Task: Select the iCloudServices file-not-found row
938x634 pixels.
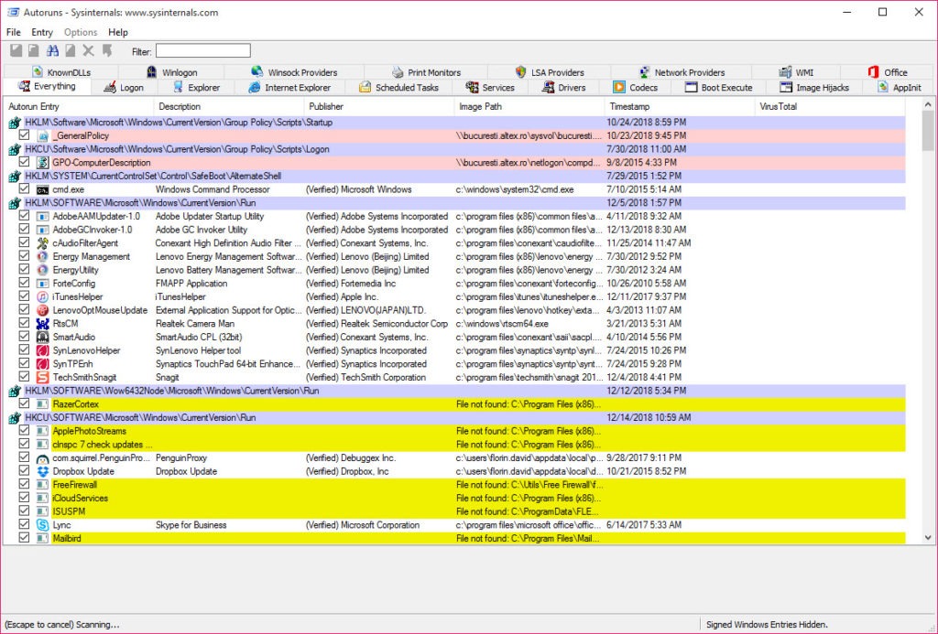Action: pyautogui.click(x=454, y=499)
